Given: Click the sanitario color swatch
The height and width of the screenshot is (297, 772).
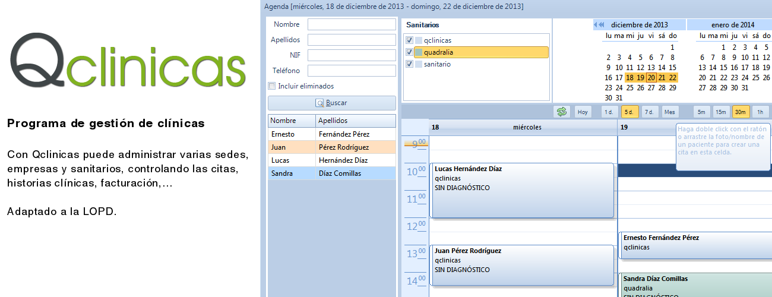Looking at the screenshot, I should coord(419,64).
